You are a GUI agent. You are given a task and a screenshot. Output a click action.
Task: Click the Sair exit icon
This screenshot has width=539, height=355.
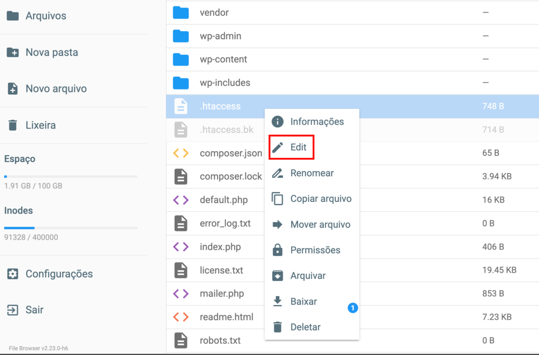point(13,310)
